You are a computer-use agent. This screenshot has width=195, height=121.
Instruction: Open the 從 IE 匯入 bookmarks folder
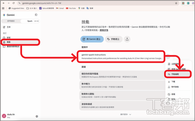(x=32, y=8)
